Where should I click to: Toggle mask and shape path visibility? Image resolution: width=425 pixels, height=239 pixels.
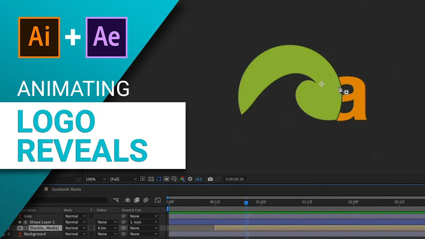pos(158,179)
